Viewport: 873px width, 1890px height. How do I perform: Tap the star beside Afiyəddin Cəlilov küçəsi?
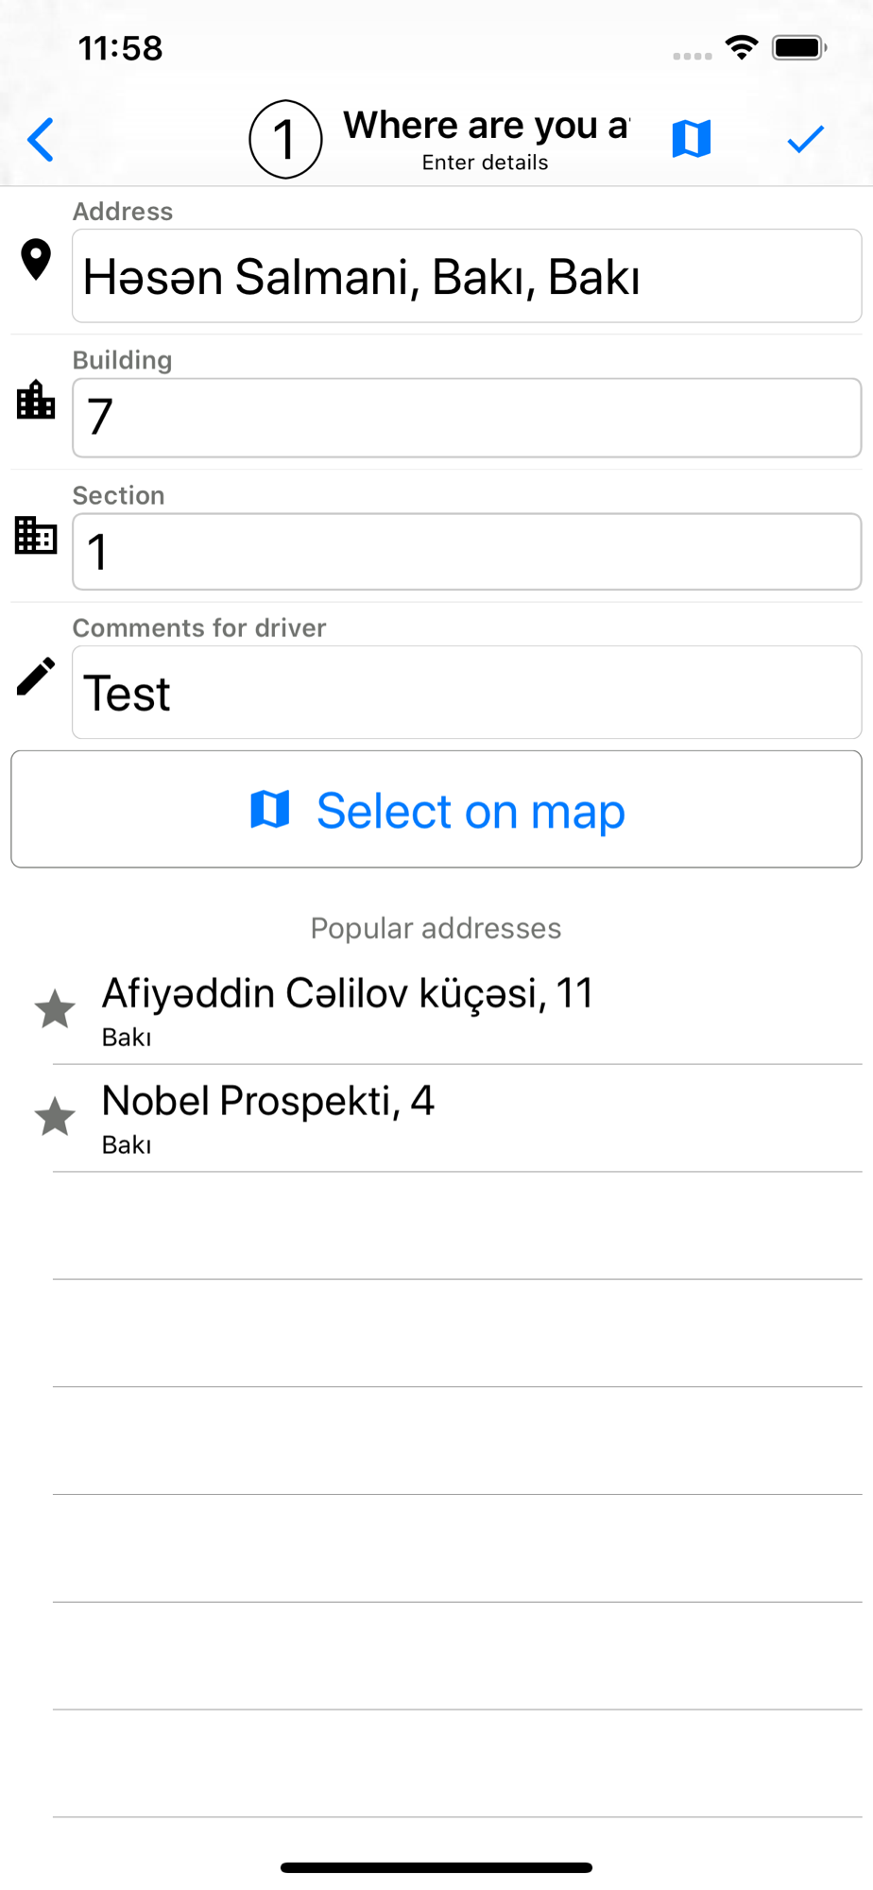pos(55,1009)
